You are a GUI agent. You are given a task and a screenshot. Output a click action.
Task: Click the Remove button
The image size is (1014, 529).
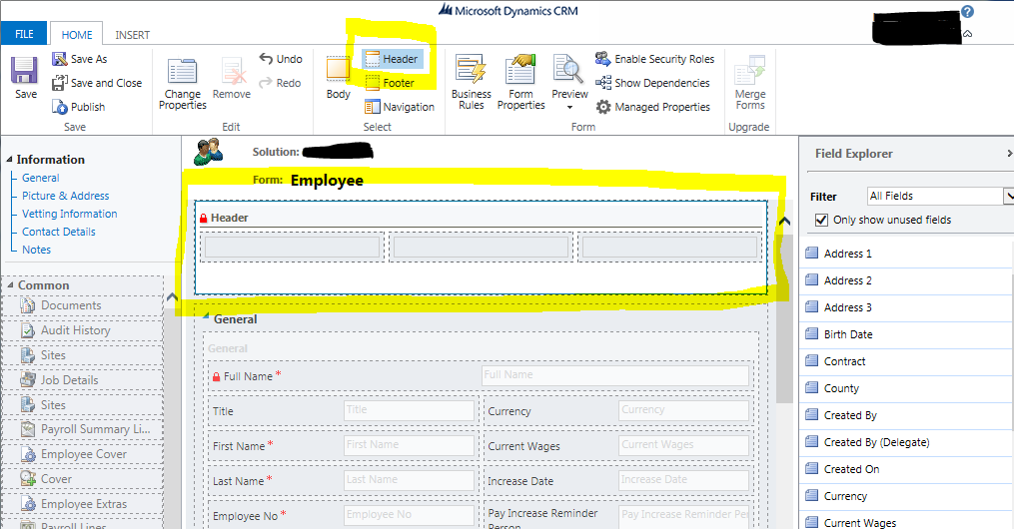[232, 79]
